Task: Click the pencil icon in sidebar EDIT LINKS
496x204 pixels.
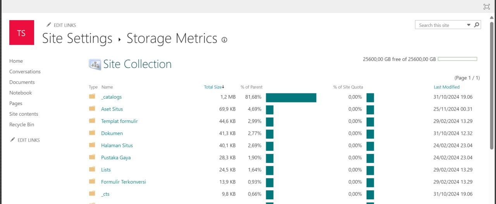Action: [x=13, y=140]
